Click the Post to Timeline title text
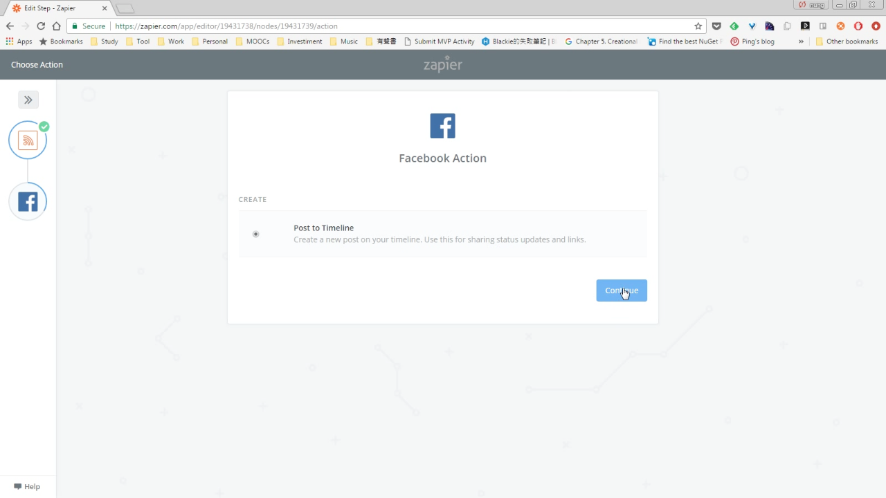 [323, 228]
